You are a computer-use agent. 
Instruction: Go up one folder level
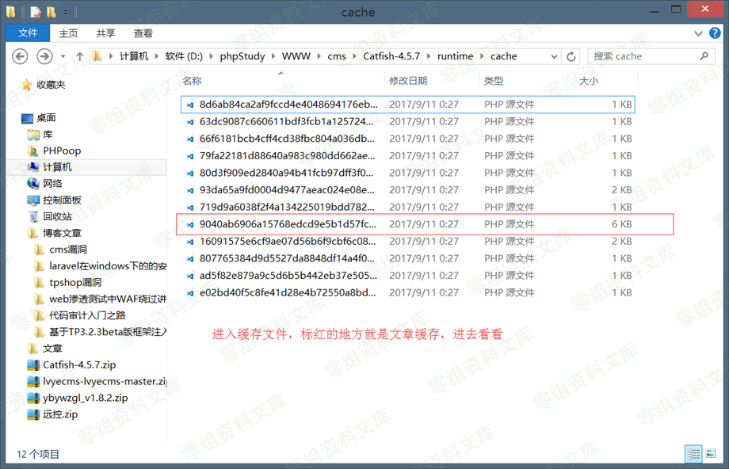pyautogui.click(x=80, y=56)
